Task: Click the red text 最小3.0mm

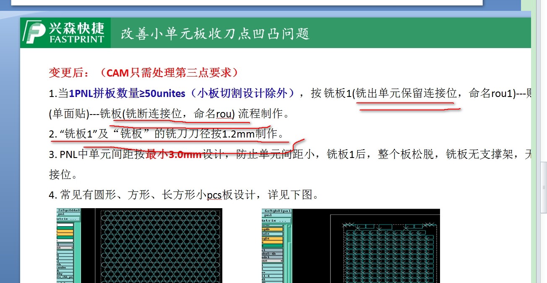Action: pos(174,154)
